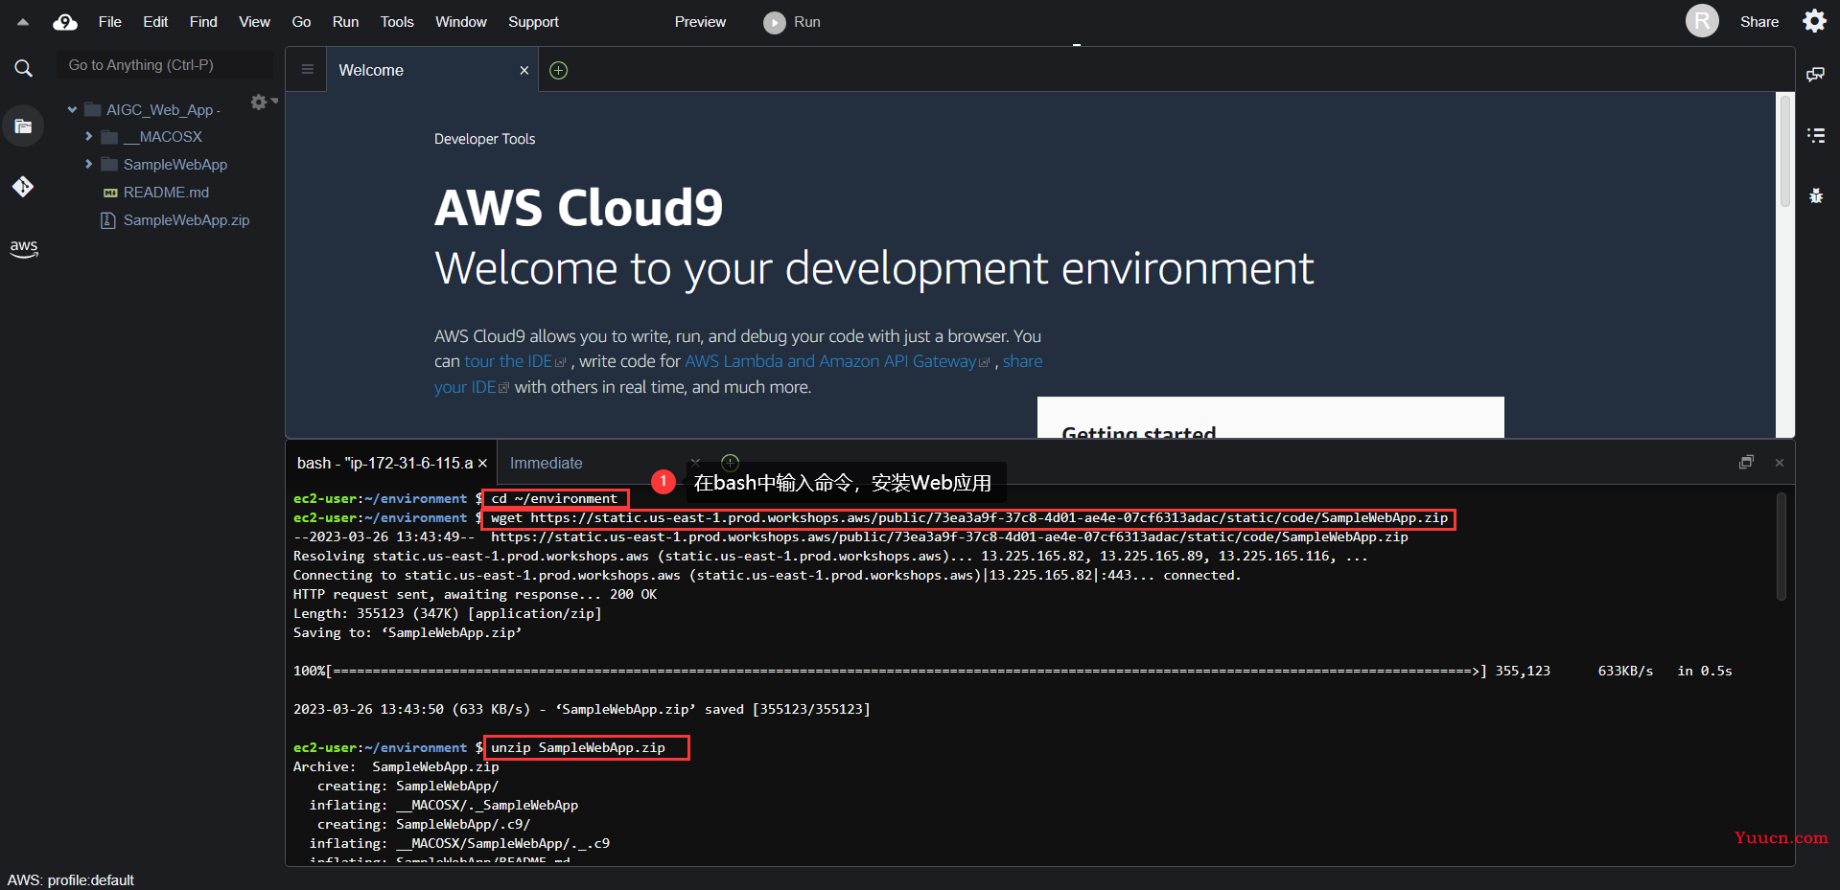Click the SampleWebApp folder name

[175, 165]
